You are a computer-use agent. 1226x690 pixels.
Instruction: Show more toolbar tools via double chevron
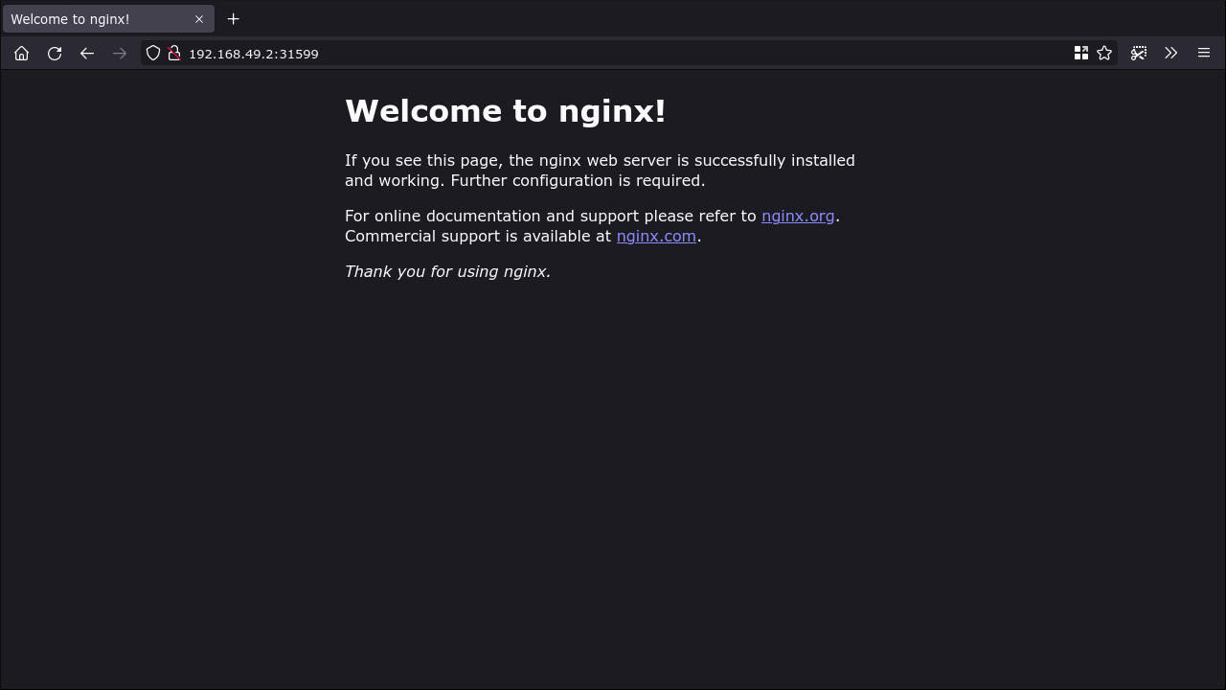coord(1171,54)
